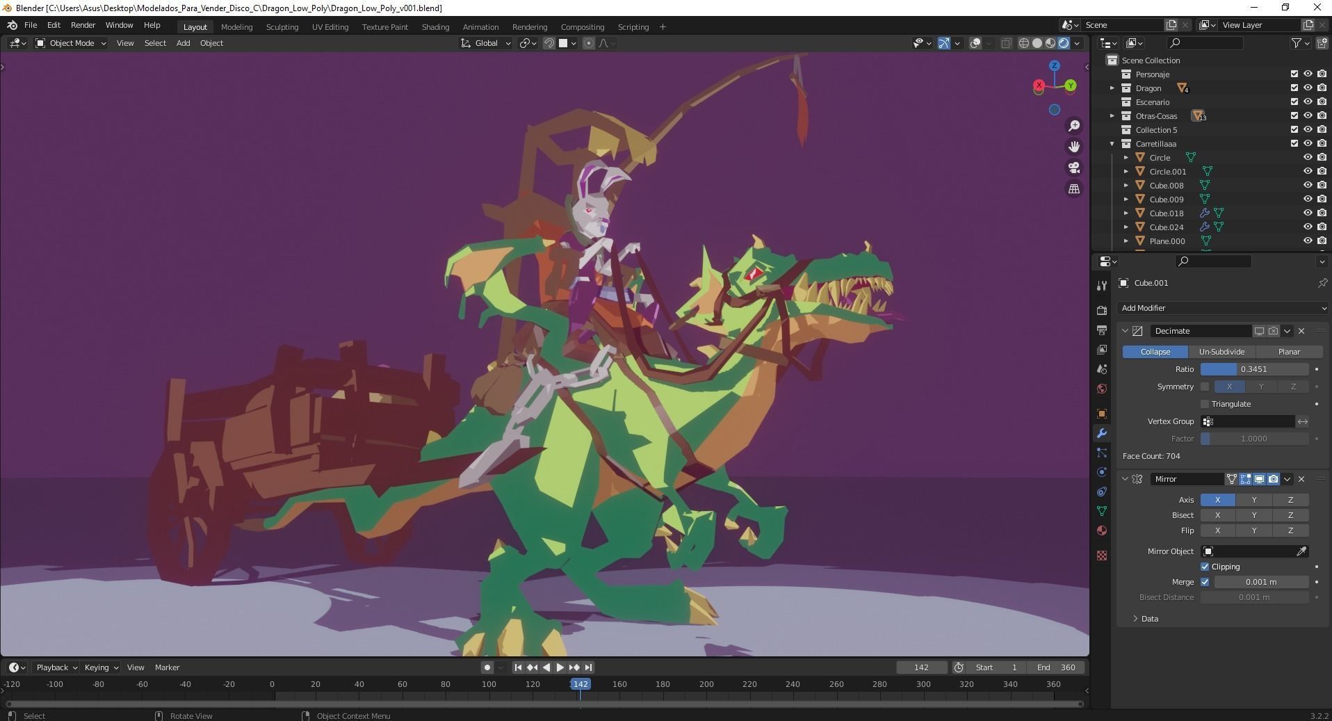This screenshot has width=1332, height=721.
Task: Switch to the Shading workspace tab
Action: click(435, 27)
